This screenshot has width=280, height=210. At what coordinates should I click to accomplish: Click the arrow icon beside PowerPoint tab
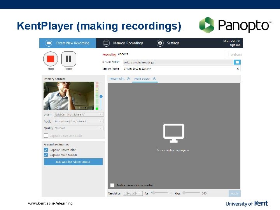pos(128,79)
